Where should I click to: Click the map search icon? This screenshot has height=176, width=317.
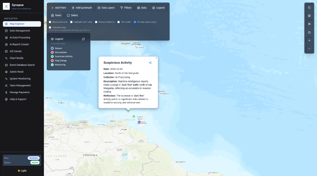pyautogui.click(x=309, y=8)
